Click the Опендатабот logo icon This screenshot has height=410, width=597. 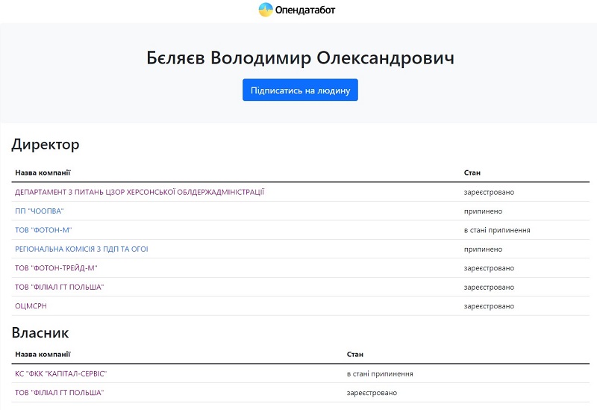[x=266, y=10]
